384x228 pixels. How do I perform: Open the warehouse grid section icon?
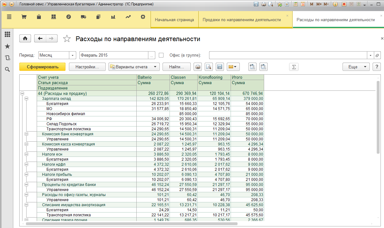pos(53,17)
